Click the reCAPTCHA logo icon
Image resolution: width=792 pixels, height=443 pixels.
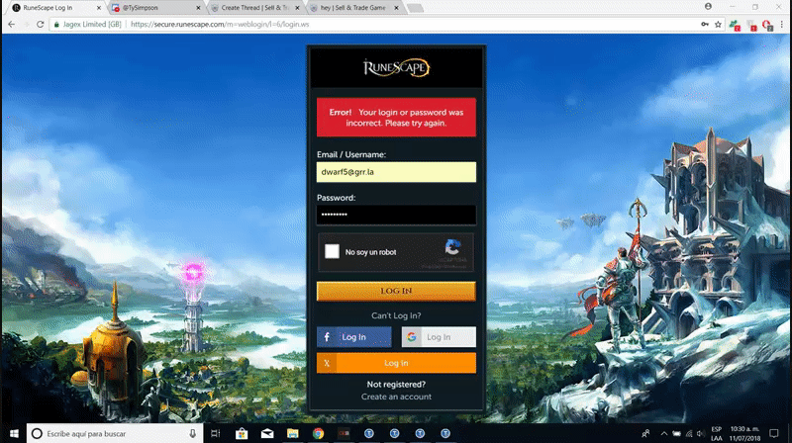tap(453, 247)
